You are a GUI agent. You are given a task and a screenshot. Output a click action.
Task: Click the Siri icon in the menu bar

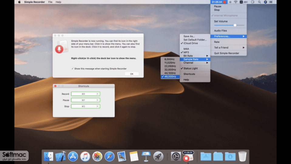266,2
